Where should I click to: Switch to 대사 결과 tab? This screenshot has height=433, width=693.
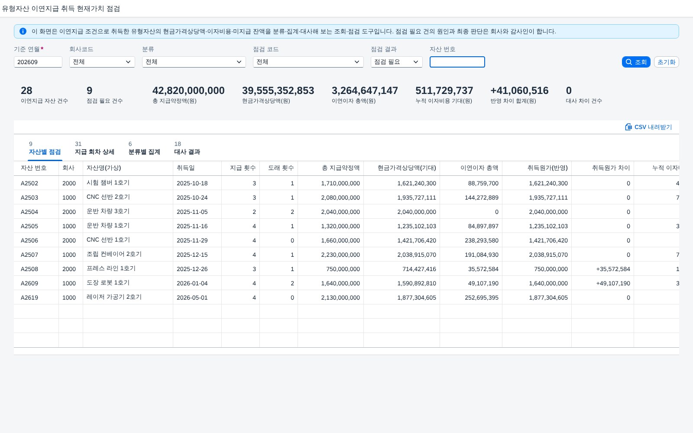(x=187, y=148)
